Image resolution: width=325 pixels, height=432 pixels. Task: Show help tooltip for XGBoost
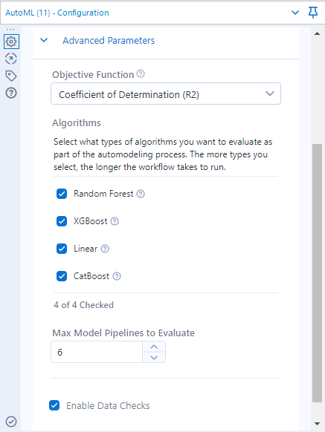[115, 221]
